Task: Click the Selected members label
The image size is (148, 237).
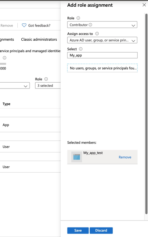Action: [82, 143]
